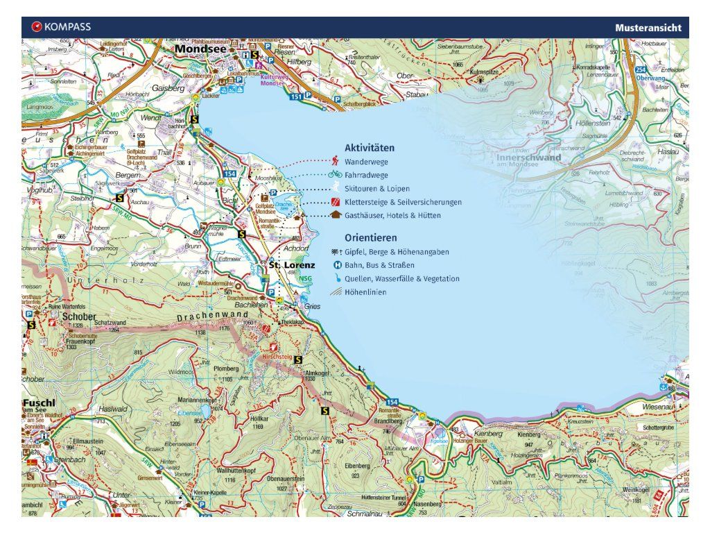Click the blue H Bahn, Bus icon
Image resolution: width=710 pixels, height=533 pixels.
(x=338, y=265)
